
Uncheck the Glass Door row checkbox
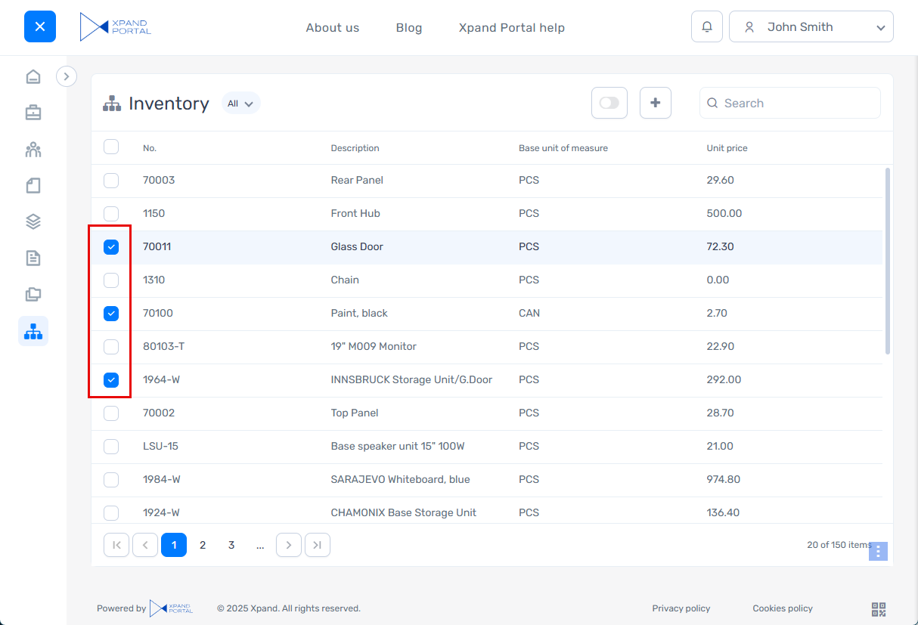111,246
